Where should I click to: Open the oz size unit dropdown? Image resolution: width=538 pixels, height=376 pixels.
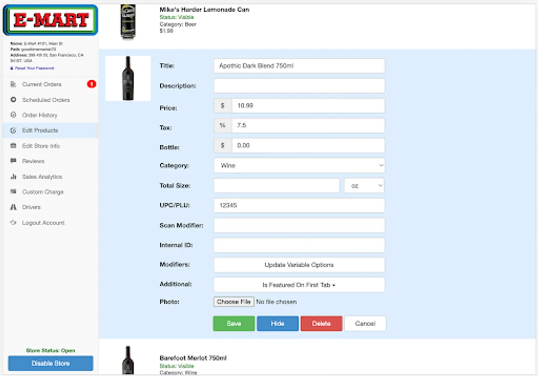pyautogui.click(x=364, y=186)
